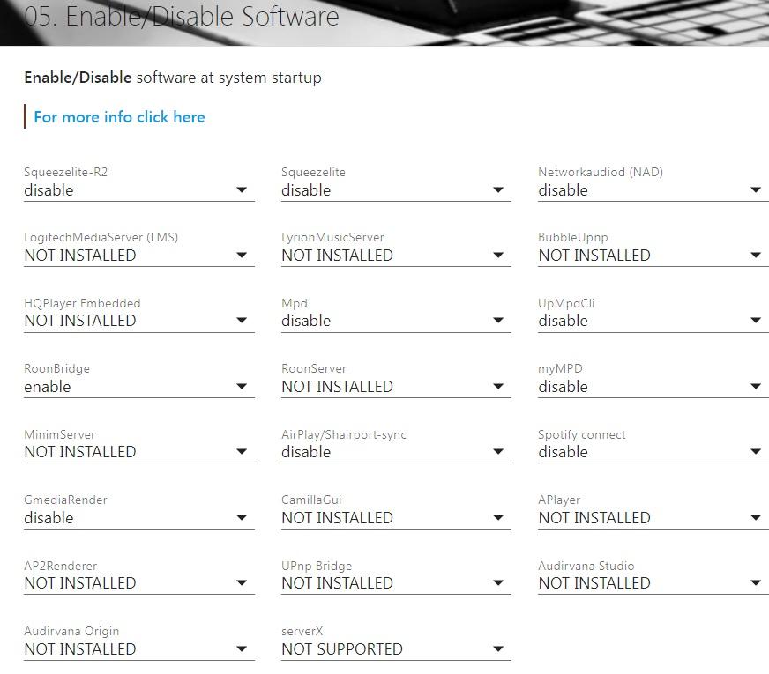The height and width of the screenshot is (674, 769).
Task: Open the RoonBridge dropdown set to enable
Action: click(139, 387)
